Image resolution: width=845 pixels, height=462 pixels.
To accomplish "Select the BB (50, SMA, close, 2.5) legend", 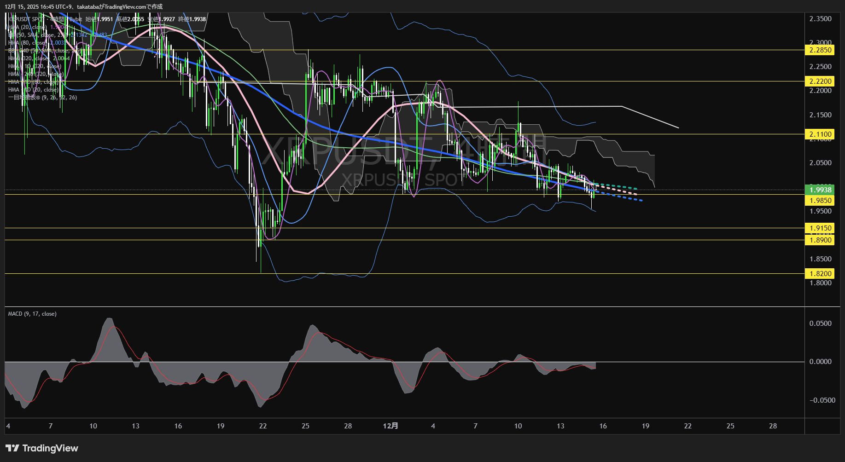I will point(32,35).
